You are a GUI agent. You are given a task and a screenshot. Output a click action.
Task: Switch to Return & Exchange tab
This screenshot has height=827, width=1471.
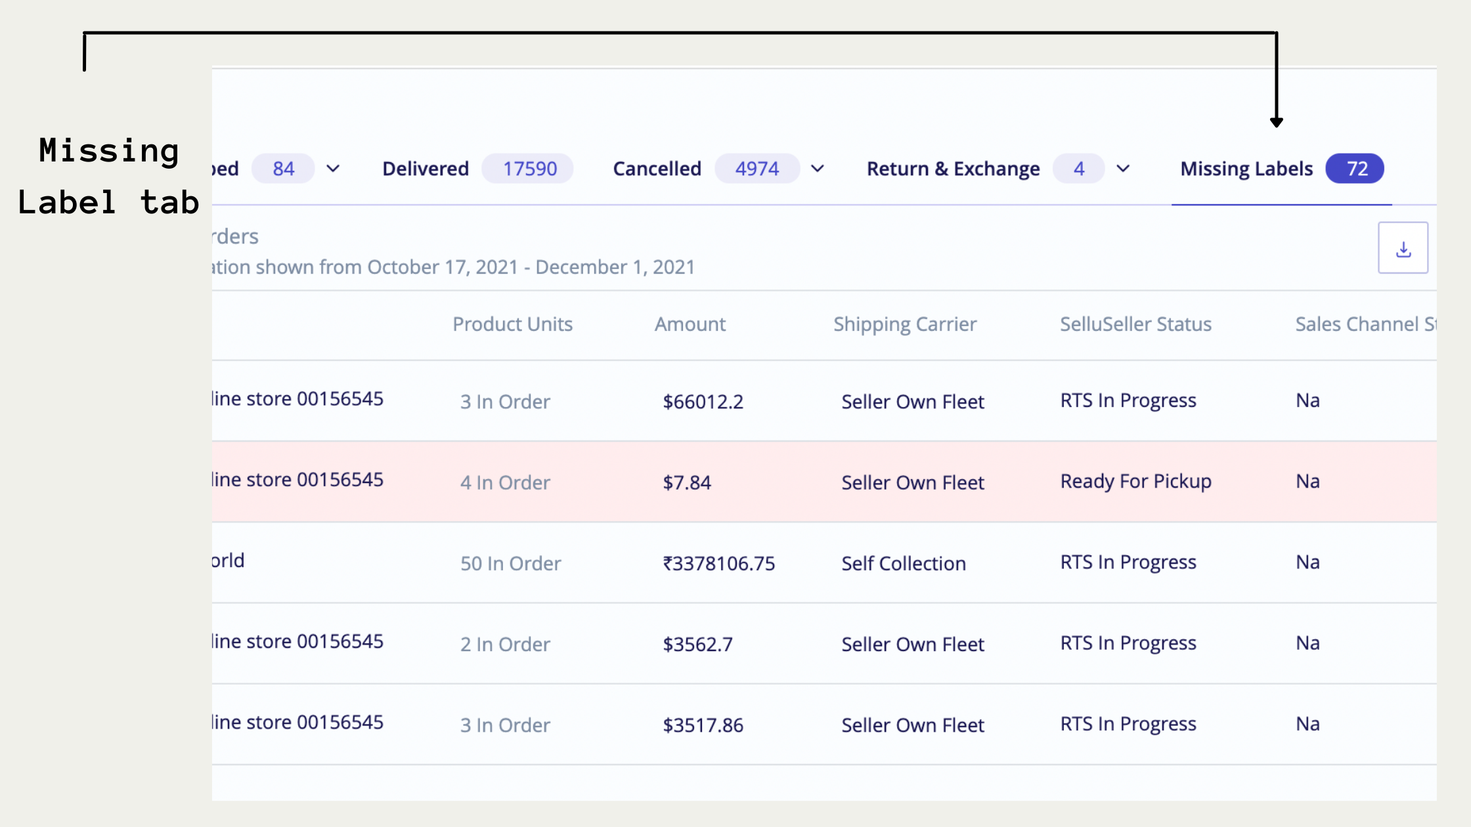click(953, 169)
